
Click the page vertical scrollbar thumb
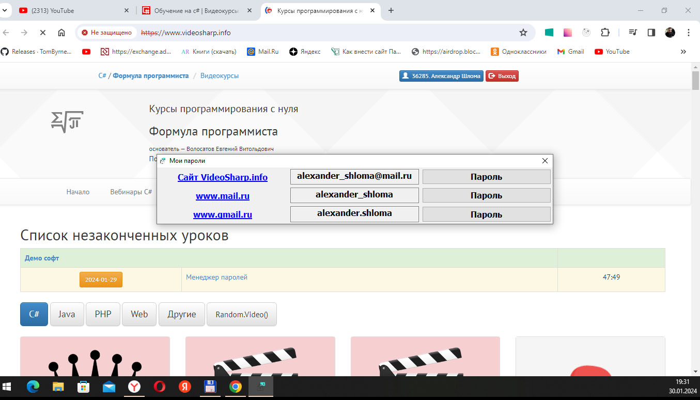[695, 81]
